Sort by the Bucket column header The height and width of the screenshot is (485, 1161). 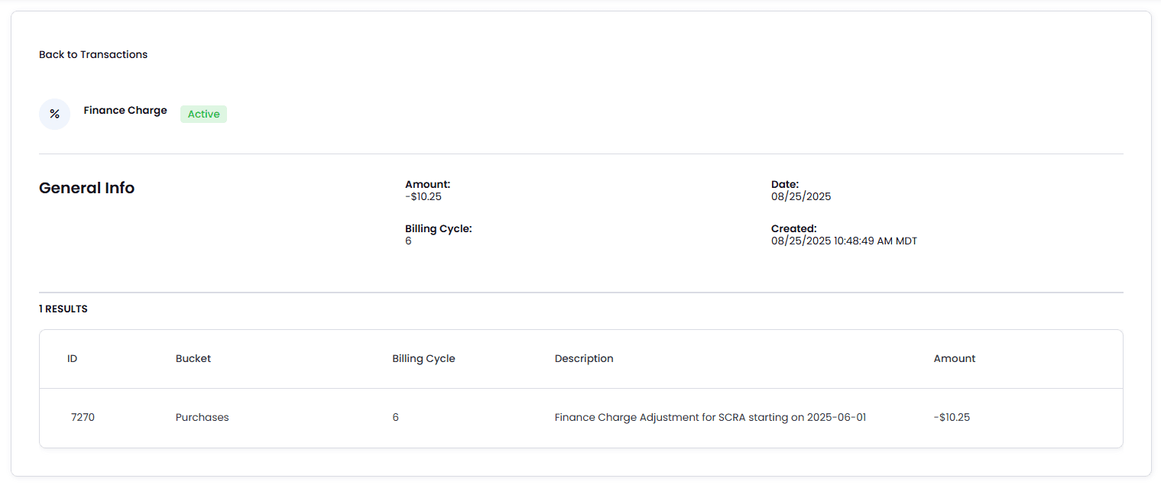point(193,358)
